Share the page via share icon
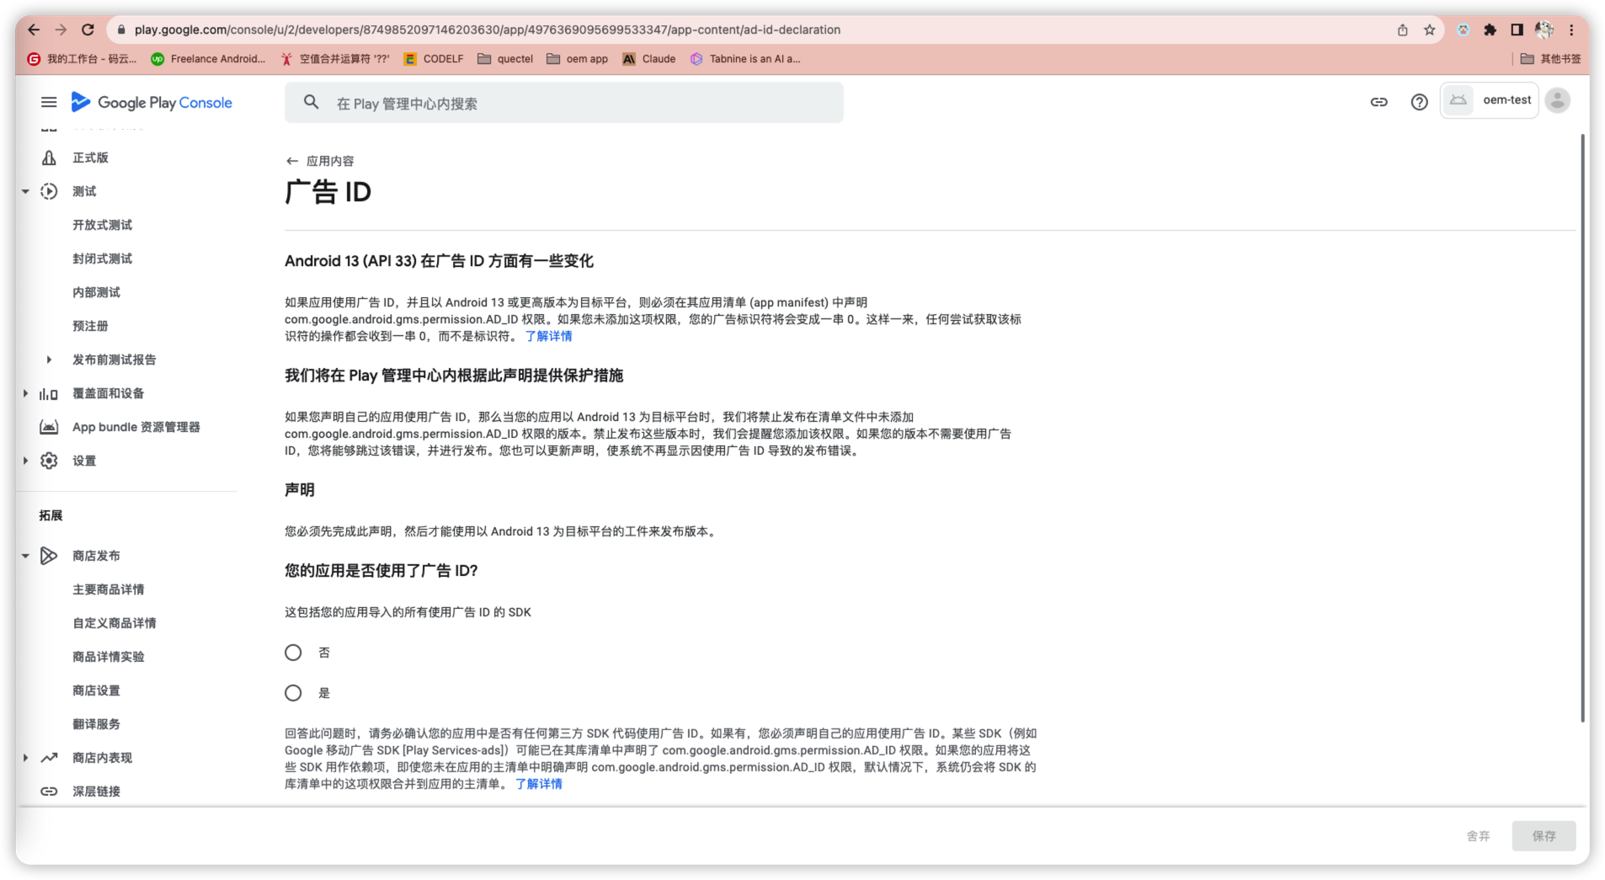 coord(1402,29)
